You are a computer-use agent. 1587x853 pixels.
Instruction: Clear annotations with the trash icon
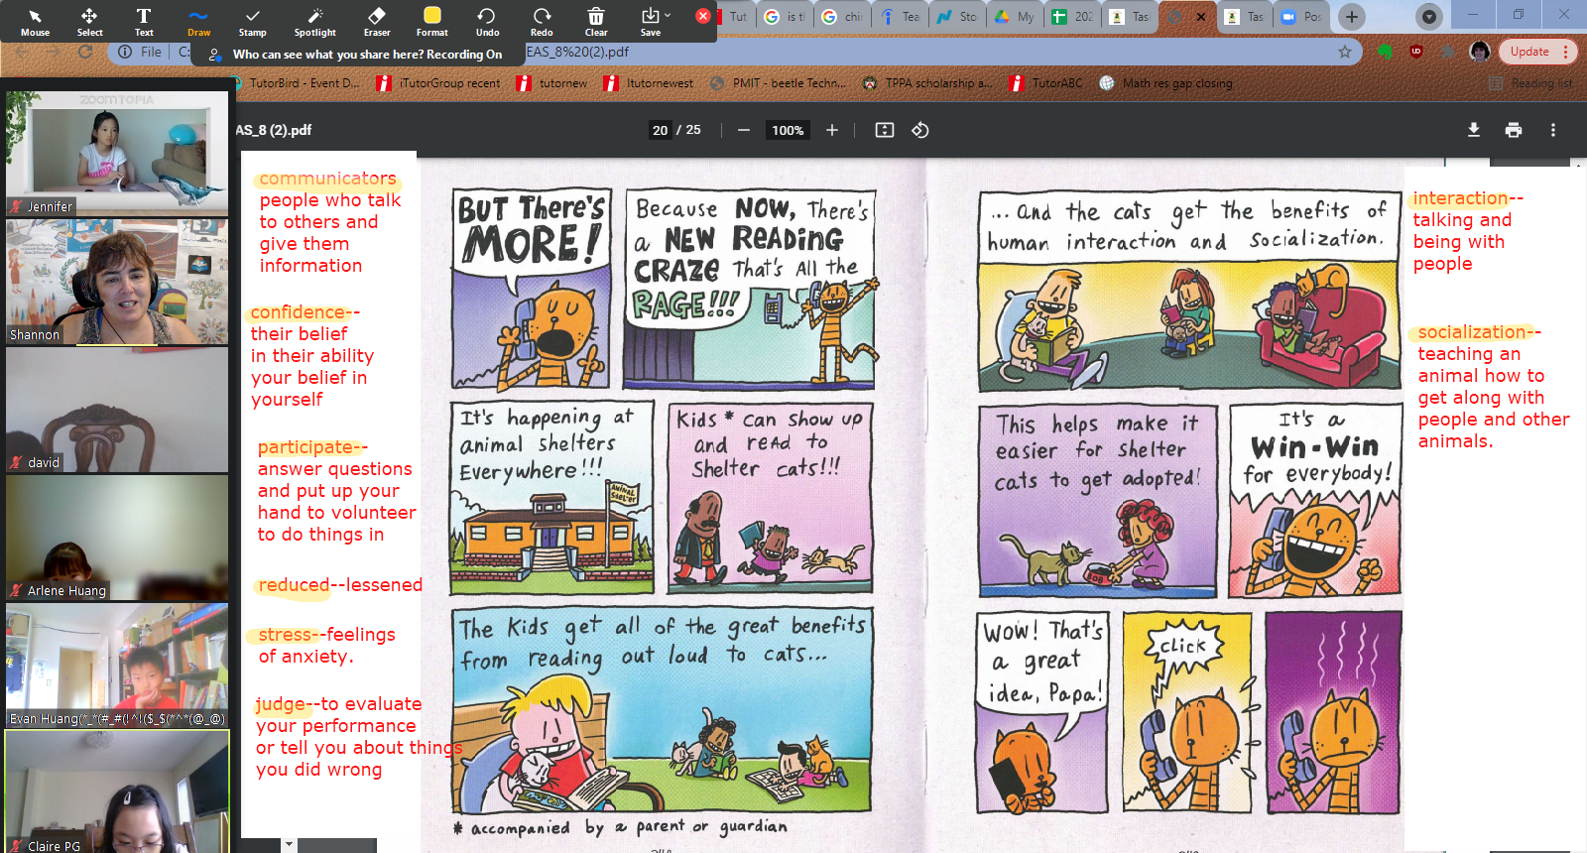click(x=596, y=22)
